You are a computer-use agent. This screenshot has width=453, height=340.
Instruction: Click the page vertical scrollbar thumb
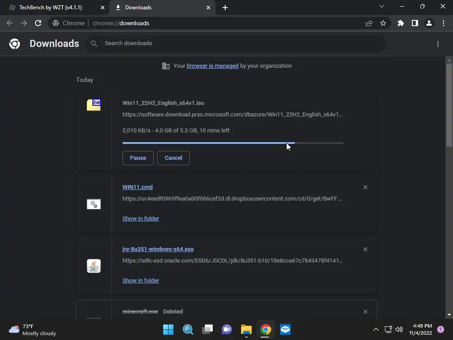point(449,105)
